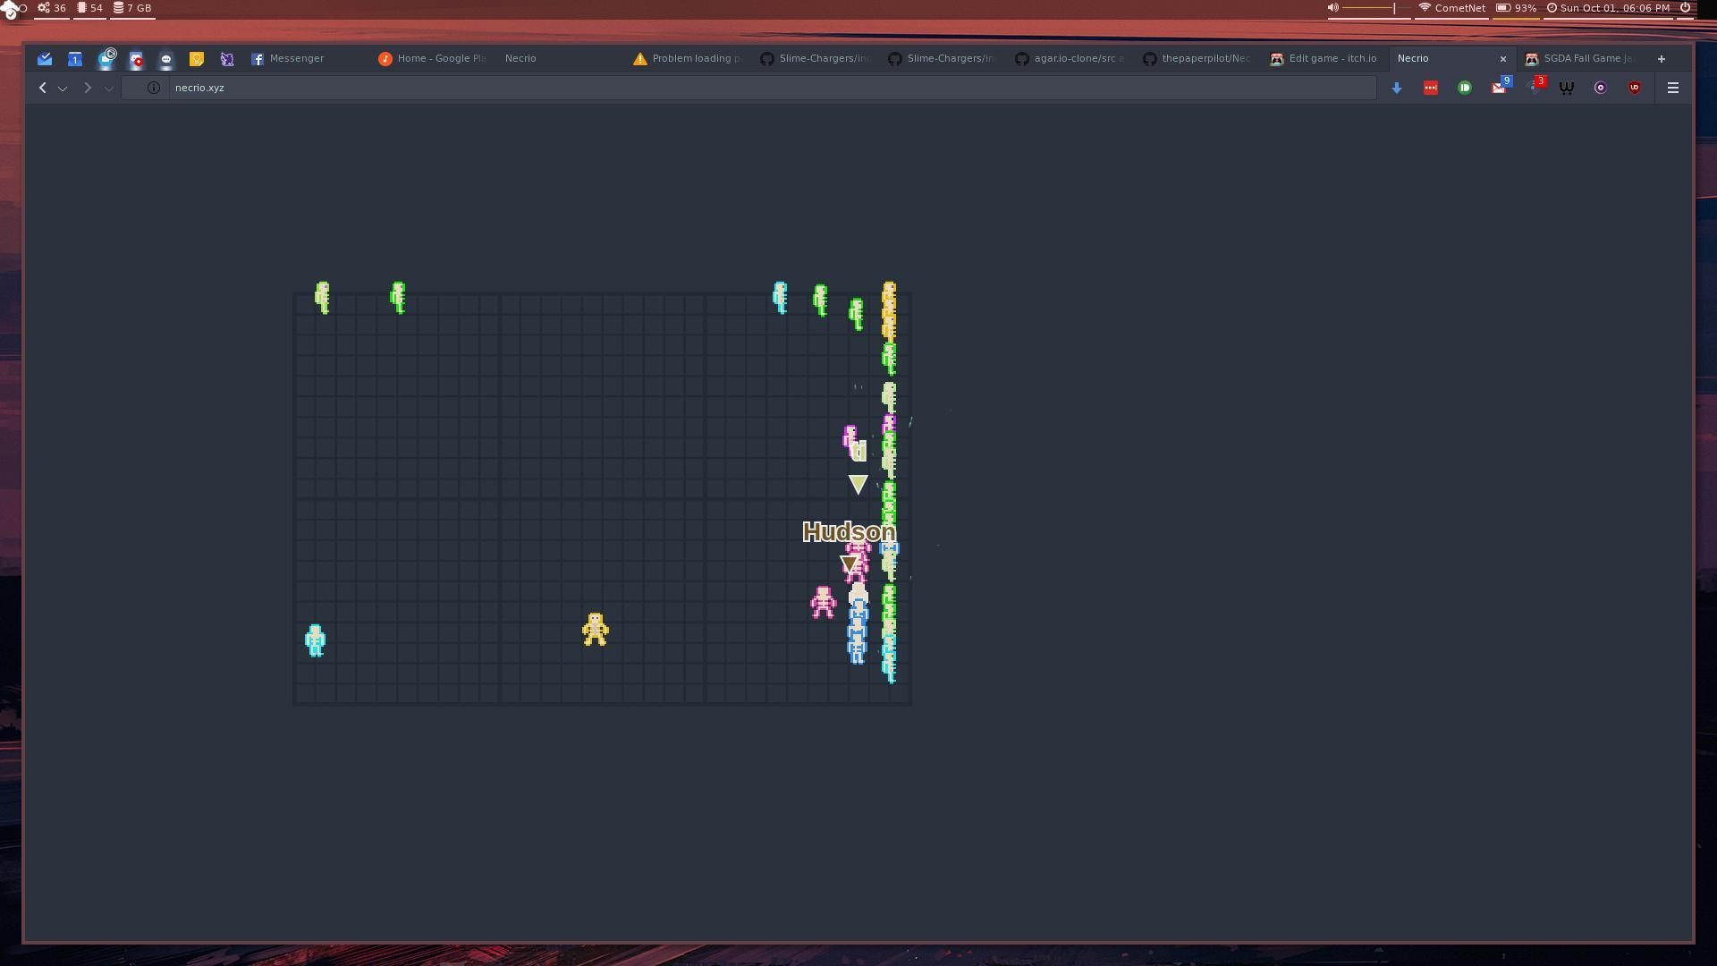Open the pinned tab with play badge
Image resolution: width=1717 pixels, height=966 pixels.
[x=106, y=59]
